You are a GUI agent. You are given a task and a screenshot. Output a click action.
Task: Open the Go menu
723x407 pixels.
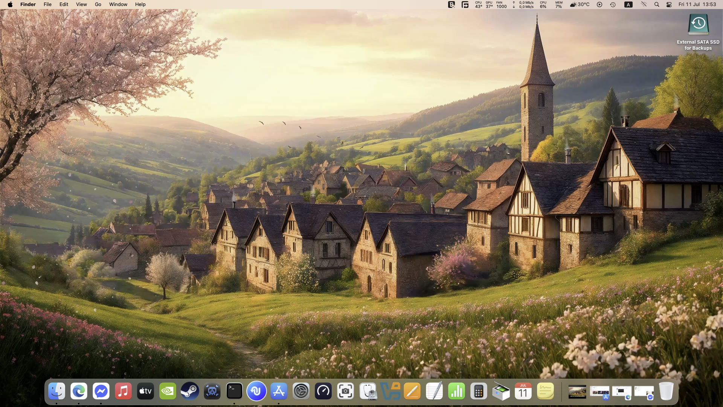[x=98, y=5]
